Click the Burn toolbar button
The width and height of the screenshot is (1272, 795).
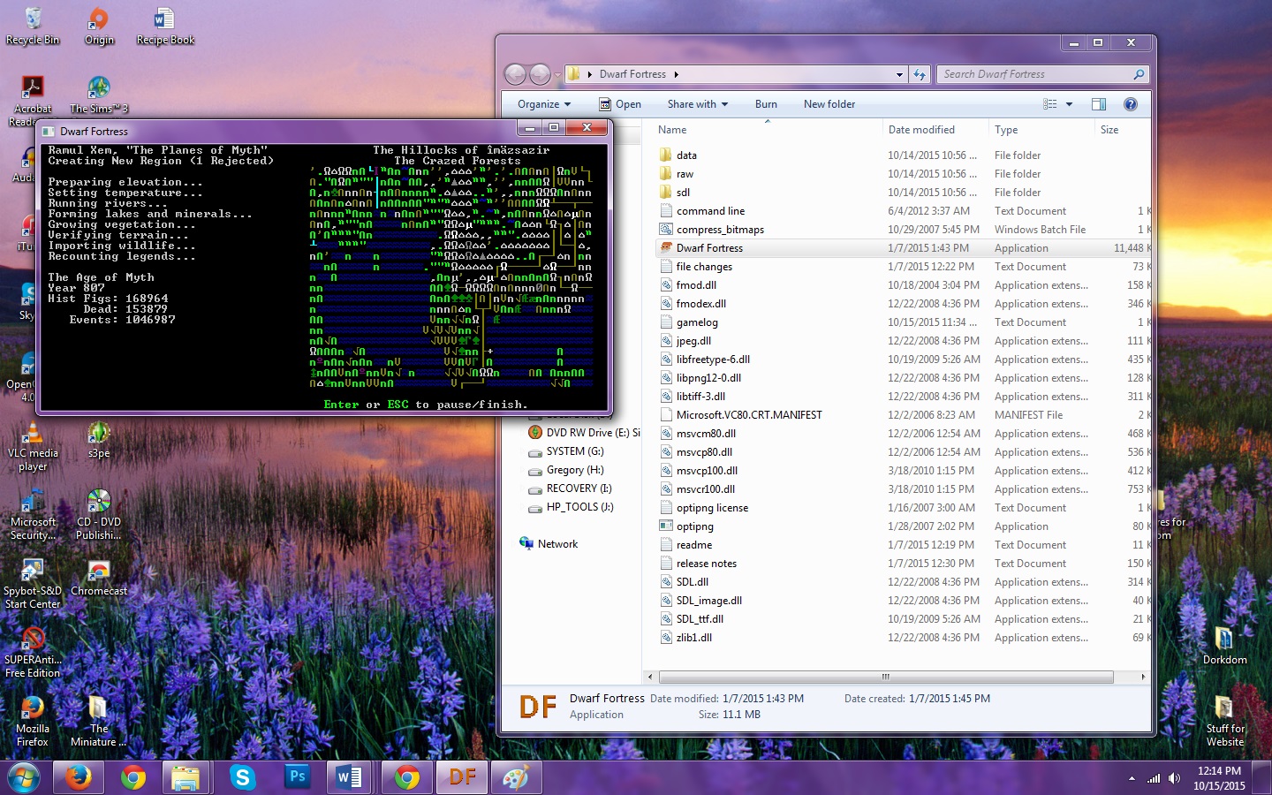click(766, 104)
